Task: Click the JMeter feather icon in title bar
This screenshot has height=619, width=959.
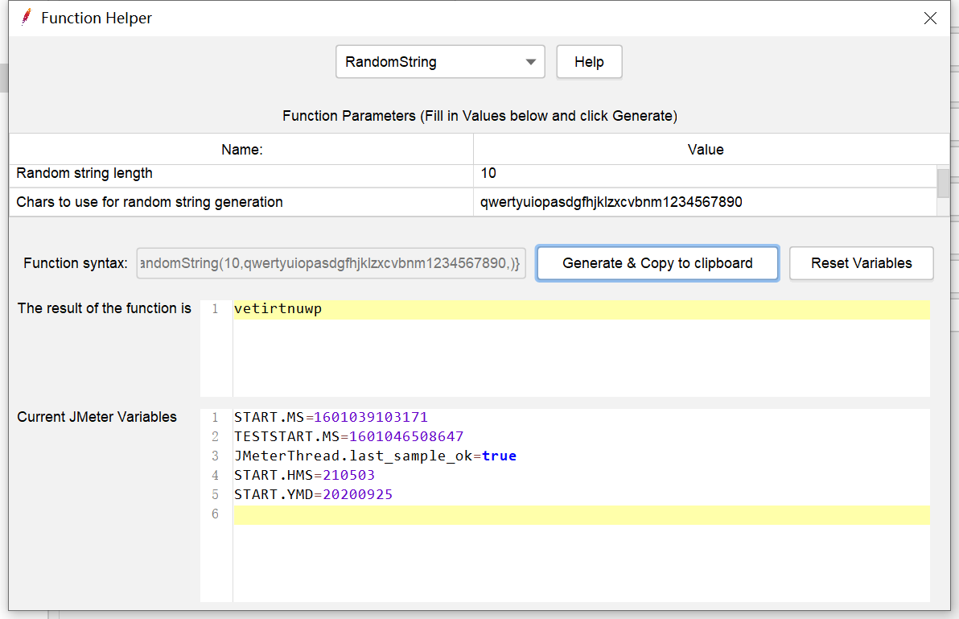Action: (x=27, y=18)
